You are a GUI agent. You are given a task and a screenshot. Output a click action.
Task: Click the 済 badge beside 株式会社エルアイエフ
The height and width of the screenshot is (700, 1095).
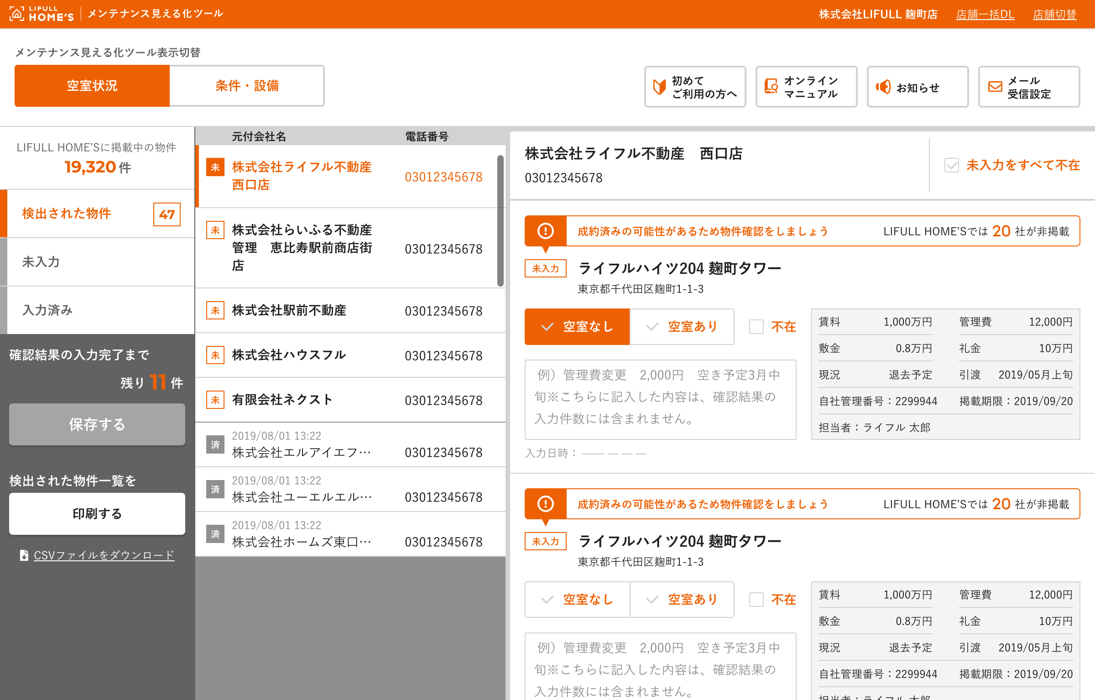tap(215, 444)
